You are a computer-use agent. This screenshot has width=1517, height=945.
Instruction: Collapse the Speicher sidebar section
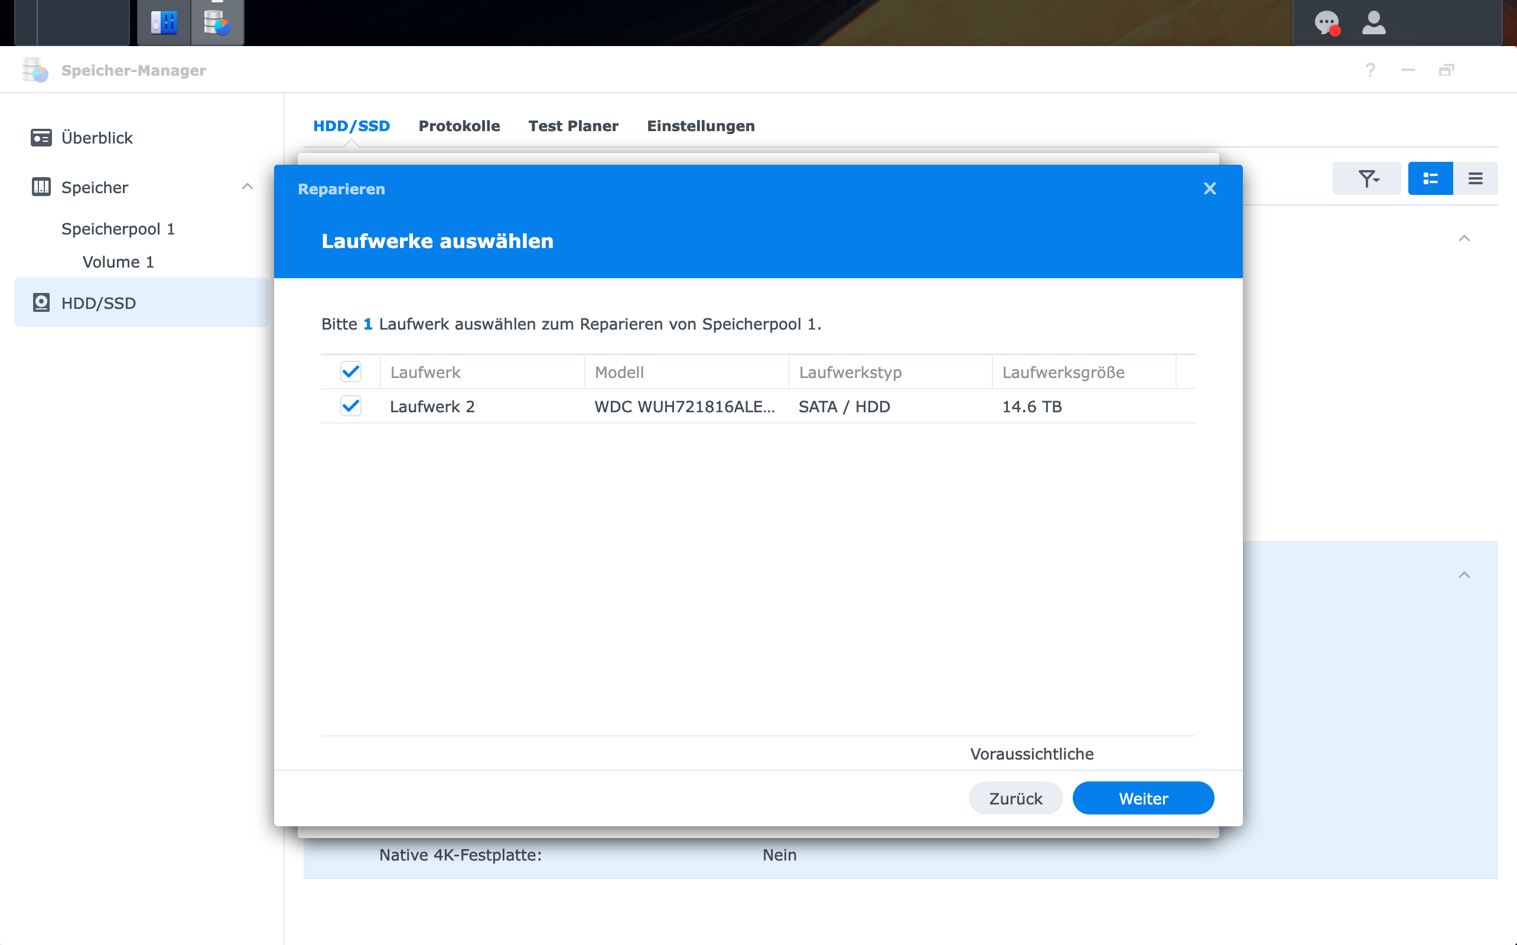coord(248,187)
